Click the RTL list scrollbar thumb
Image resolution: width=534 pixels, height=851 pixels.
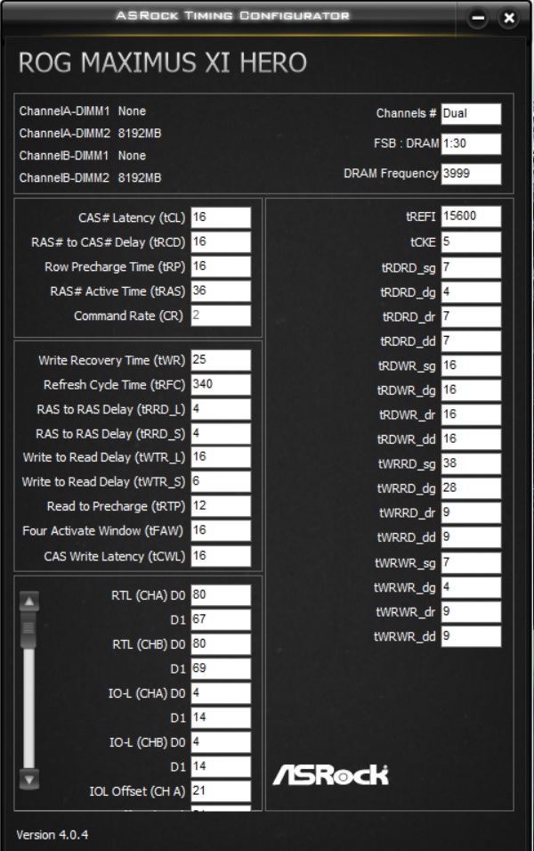tap(28, 630)
